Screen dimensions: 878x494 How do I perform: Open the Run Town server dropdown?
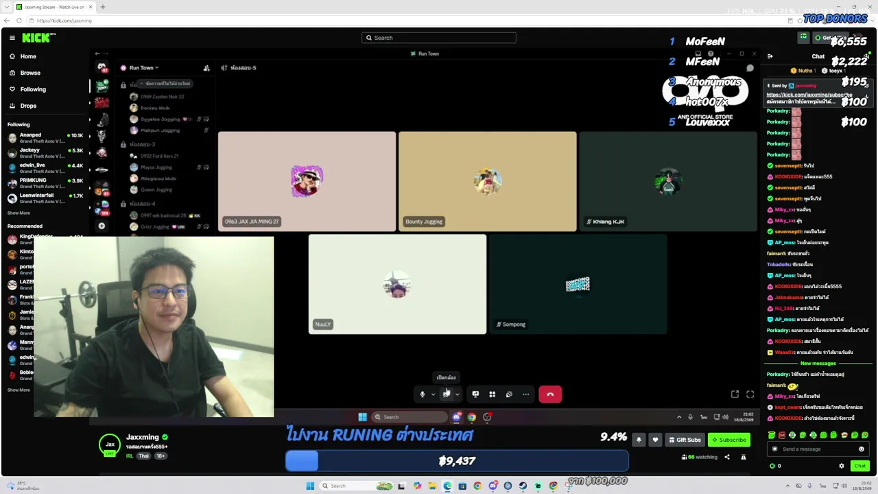[143, 68]
